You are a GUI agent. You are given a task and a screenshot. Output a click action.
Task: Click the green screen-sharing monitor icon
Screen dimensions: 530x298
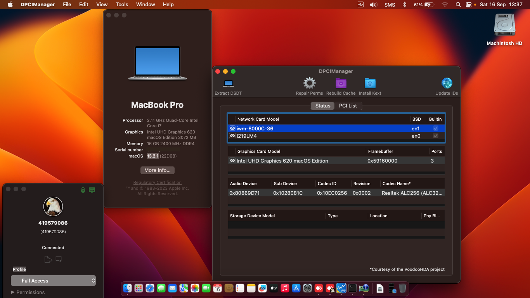[x=92, y=190]
